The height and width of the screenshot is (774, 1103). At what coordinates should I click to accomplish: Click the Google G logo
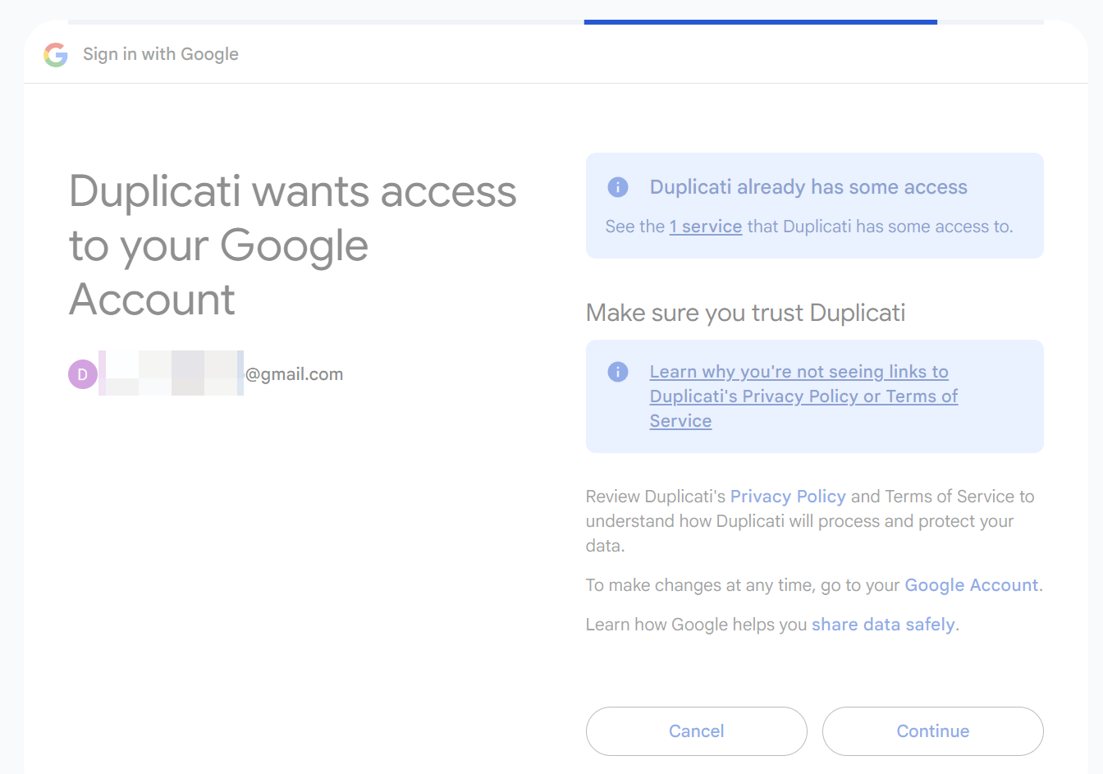tap(56, 54)
